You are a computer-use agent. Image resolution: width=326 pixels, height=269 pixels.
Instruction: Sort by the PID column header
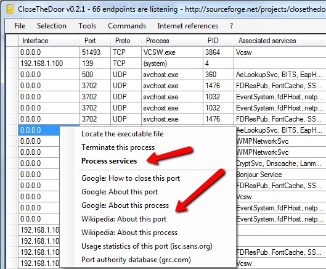tap(218, 41)
